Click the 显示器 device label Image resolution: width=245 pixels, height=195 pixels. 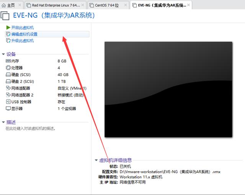coord(17,108)
